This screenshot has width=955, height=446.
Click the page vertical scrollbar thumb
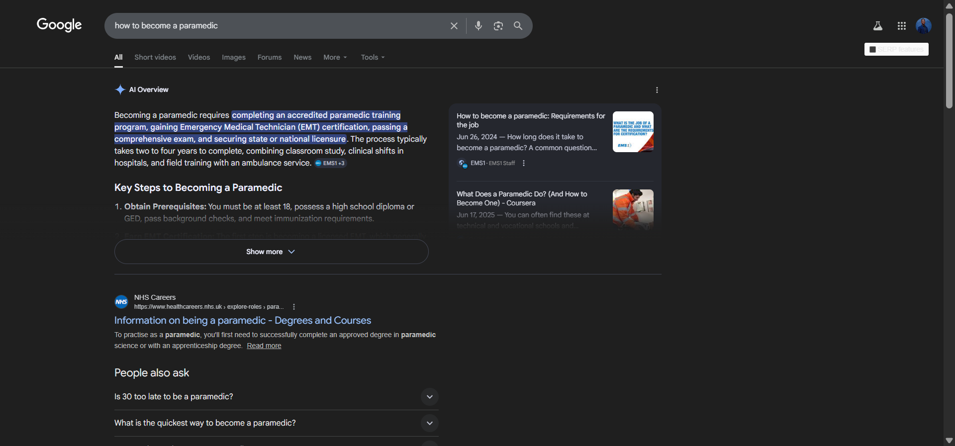point(949,60)
